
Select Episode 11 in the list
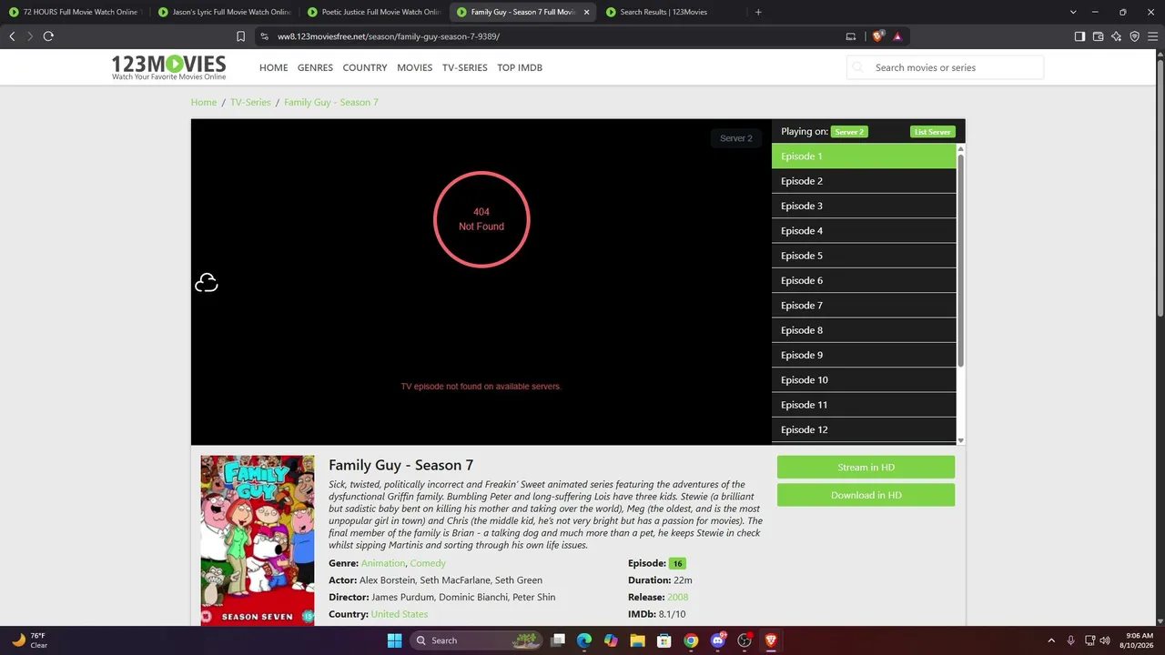[864, 405]
